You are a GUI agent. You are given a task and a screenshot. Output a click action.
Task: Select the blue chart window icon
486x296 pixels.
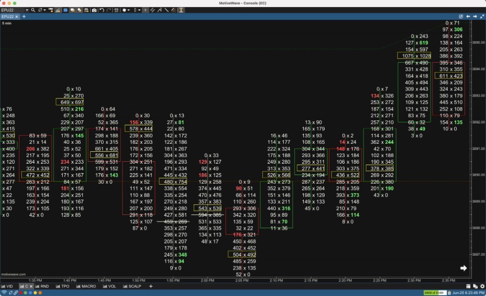coord(65,10)
